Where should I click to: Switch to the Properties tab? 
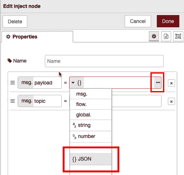37,37
